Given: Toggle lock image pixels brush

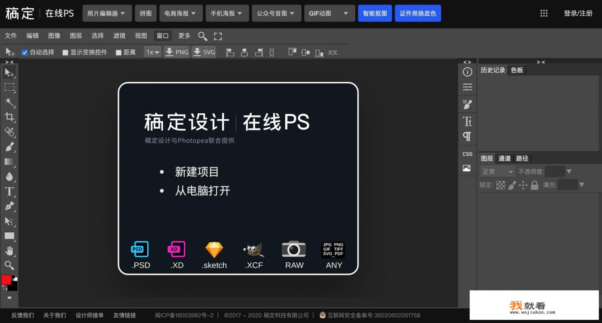Looking at the screenshot, I should (x=512, y=185).
